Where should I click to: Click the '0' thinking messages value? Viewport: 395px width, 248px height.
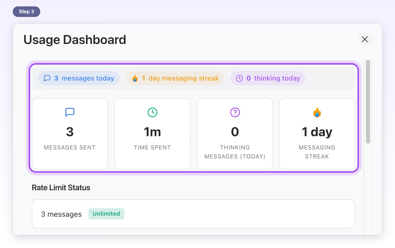pos(235,132)
